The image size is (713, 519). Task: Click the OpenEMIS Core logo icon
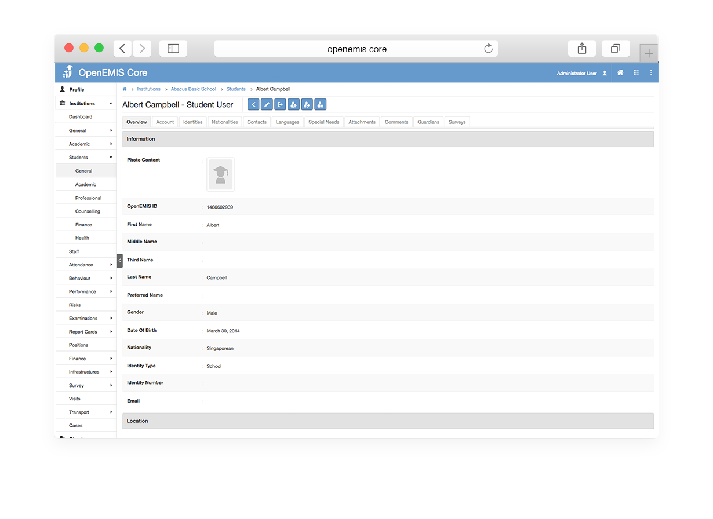tap(68, 72)
